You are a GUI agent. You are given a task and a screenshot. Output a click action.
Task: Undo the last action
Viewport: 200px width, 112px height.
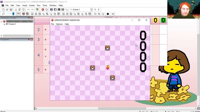pyautogui.click(x=28, y=10)
